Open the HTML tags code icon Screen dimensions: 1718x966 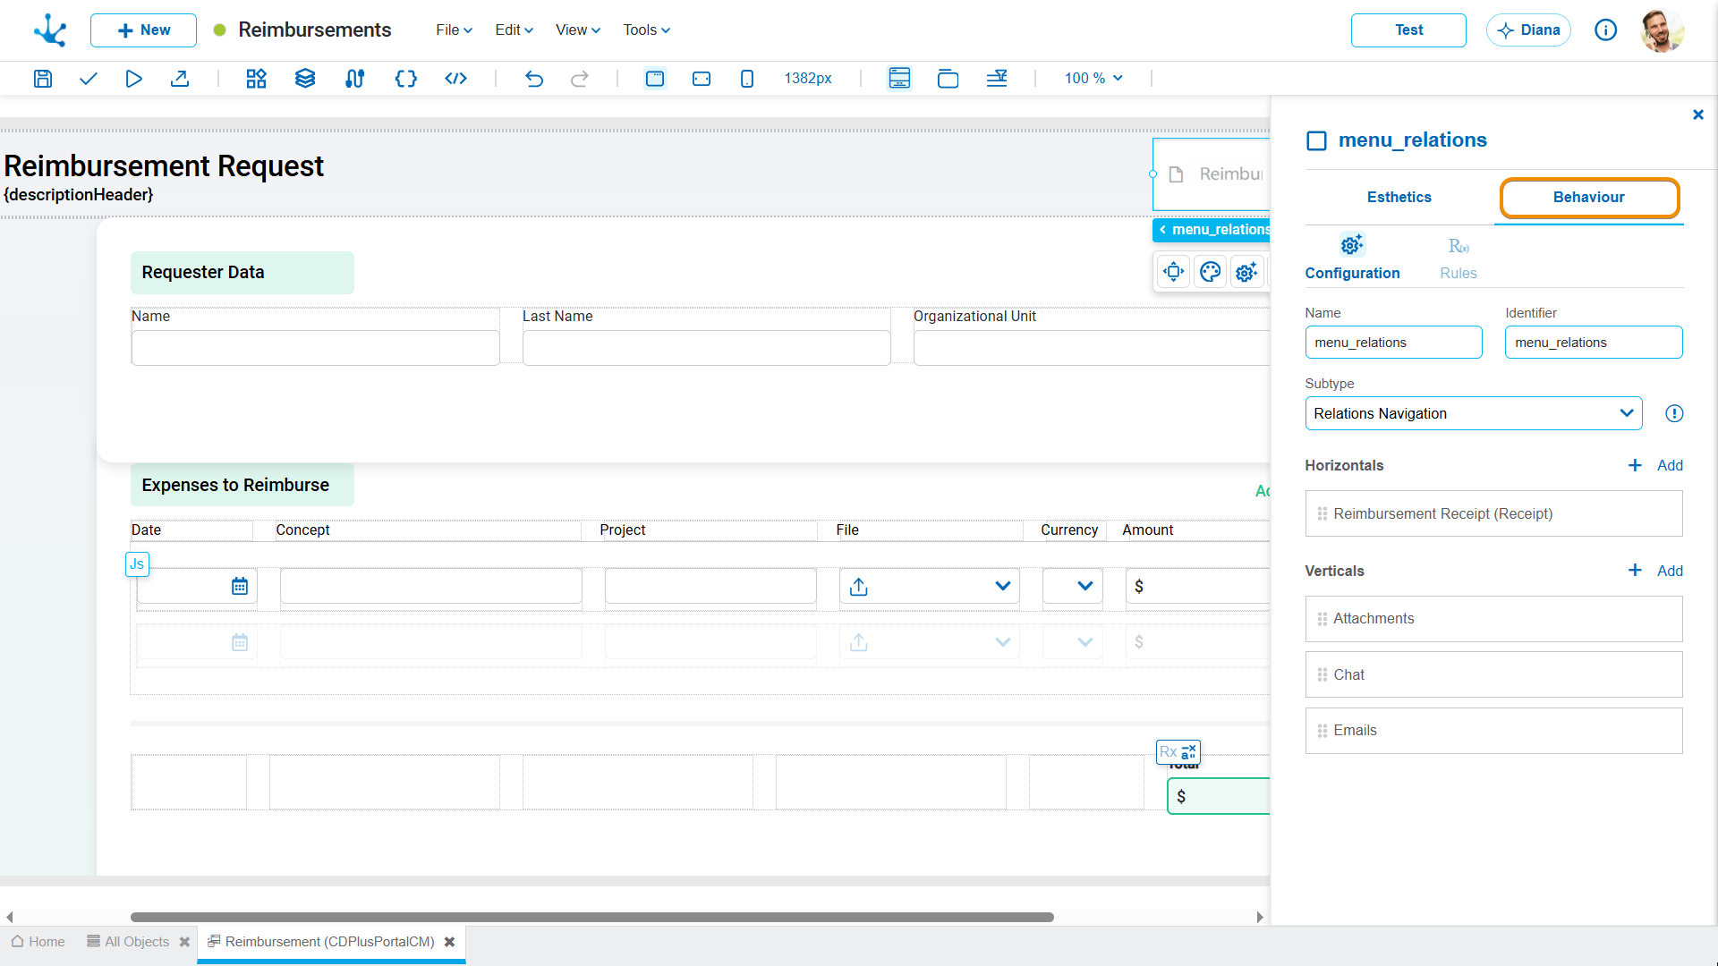click(455, 79)
